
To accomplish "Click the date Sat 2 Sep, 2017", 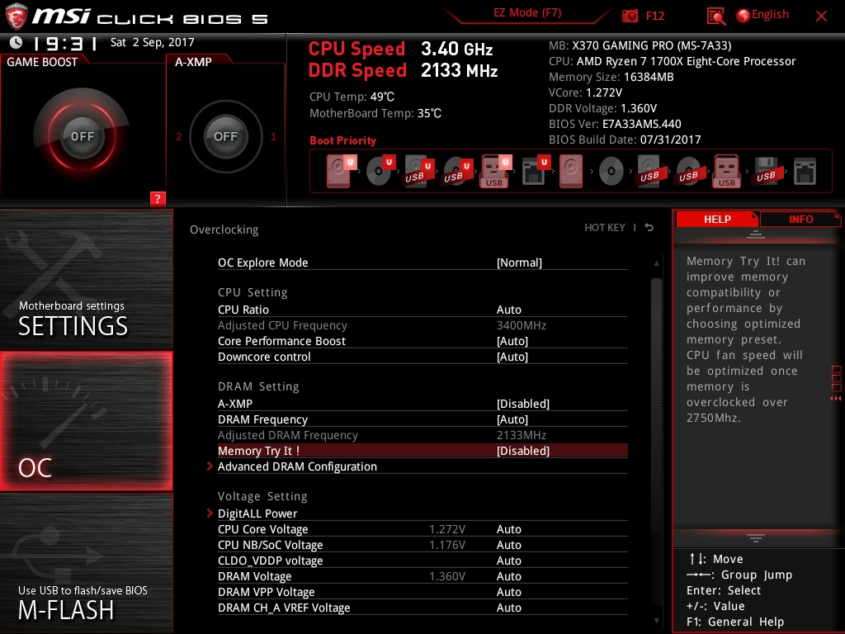I will [x=152, y=42].
